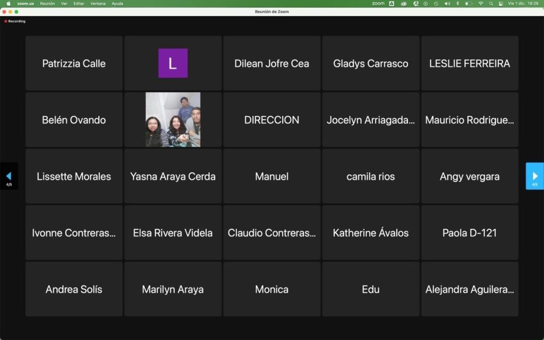Open the Ayuda menu
Screen dimensions: 544x340
coord(117,4)
